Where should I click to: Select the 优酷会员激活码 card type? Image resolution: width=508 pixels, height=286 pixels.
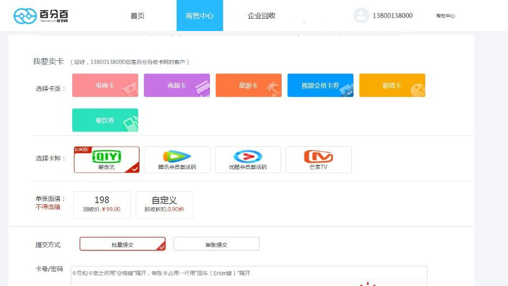tap(248, 159)
